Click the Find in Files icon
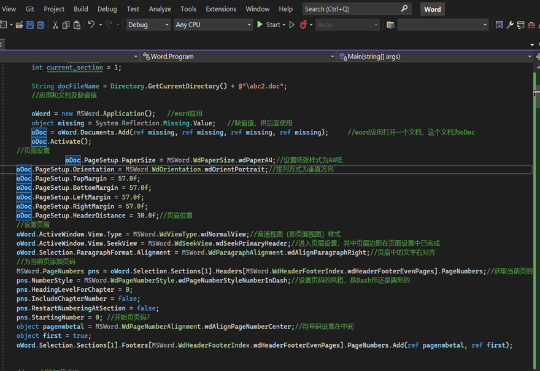540x371 pixels. tap(390, 25)
